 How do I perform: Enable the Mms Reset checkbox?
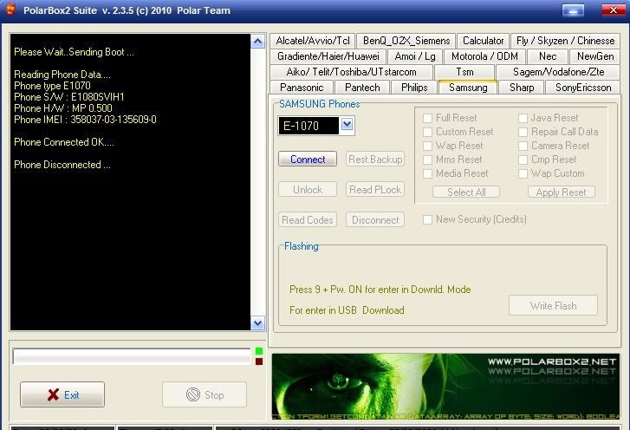[x=427, y=160]
